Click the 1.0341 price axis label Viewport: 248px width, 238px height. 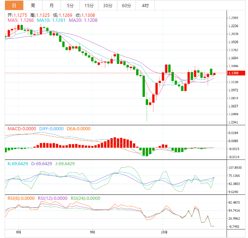pos(233,122)
